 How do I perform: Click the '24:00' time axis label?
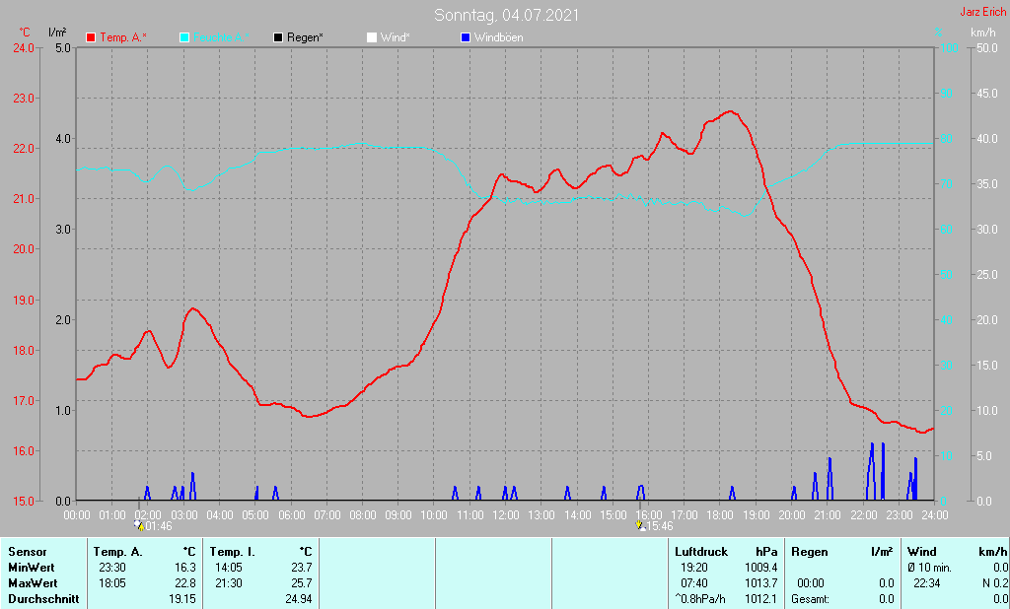(x=935, y=515)
